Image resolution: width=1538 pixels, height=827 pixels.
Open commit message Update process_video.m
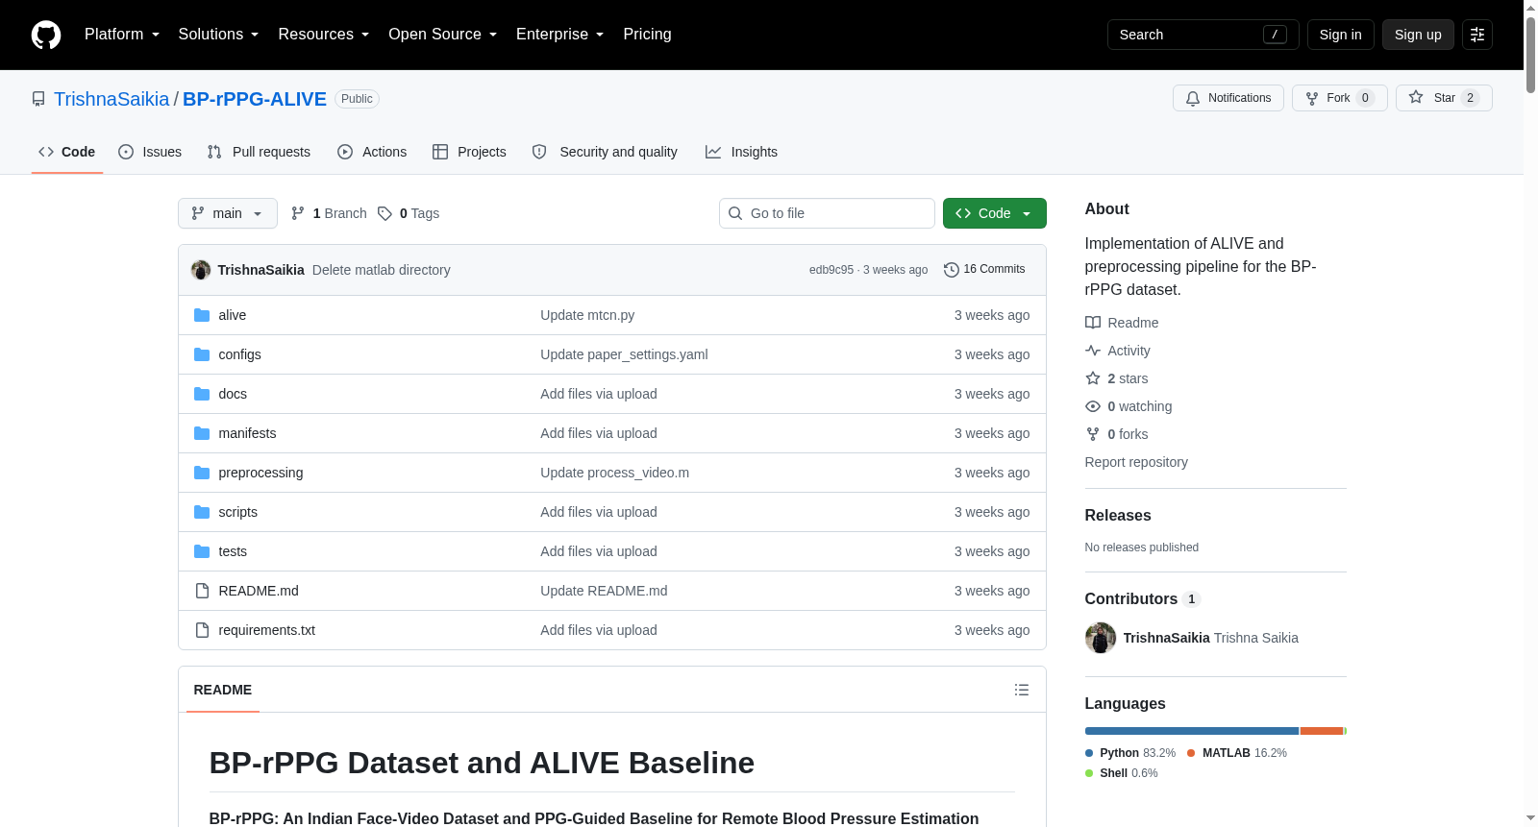(614, 473)
